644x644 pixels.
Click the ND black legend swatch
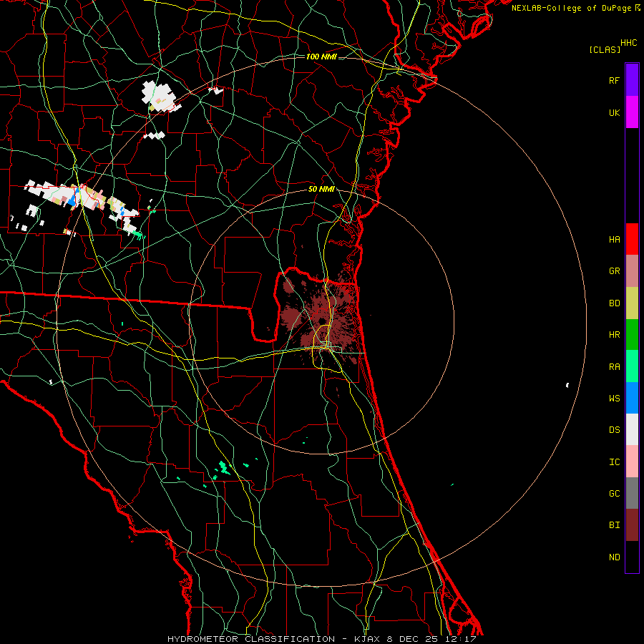(632, 557)
